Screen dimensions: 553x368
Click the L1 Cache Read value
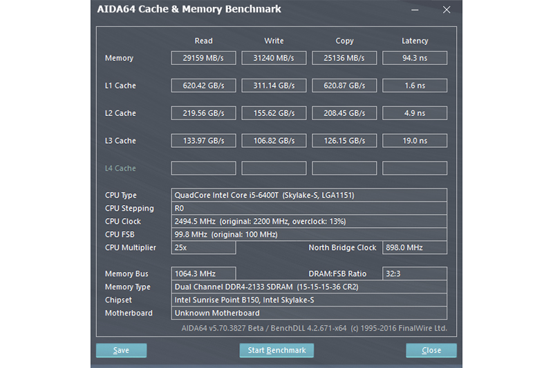click(x=203, y=86)
